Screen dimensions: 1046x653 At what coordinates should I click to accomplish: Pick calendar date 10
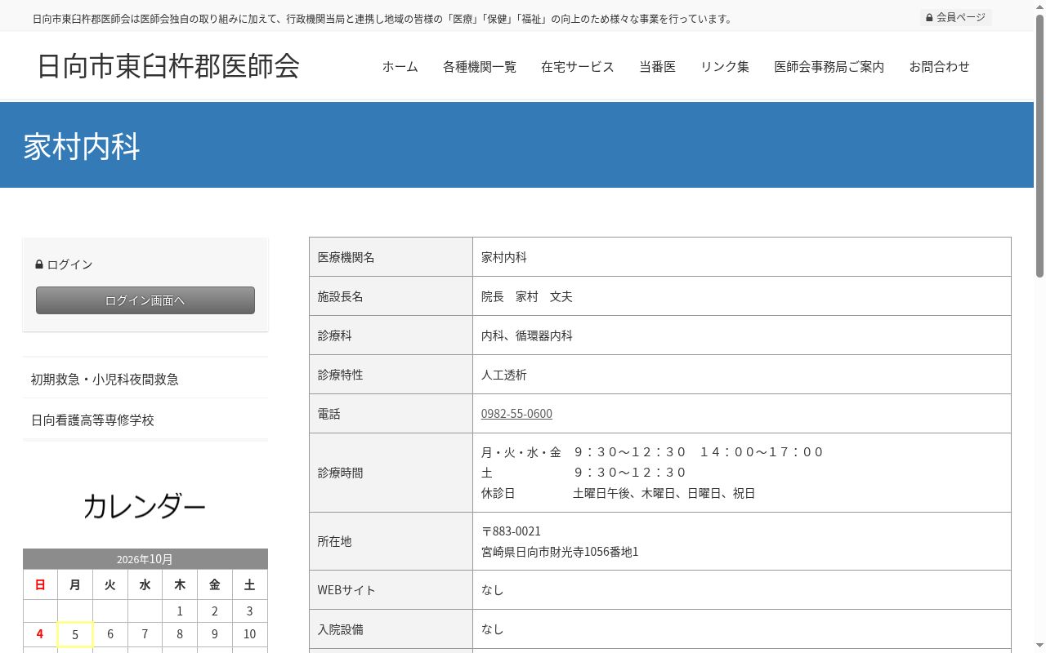249,634
